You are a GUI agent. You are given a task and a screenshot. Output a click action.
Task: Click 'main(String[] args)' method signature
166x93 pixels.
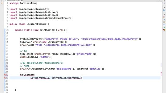(52, 30)
